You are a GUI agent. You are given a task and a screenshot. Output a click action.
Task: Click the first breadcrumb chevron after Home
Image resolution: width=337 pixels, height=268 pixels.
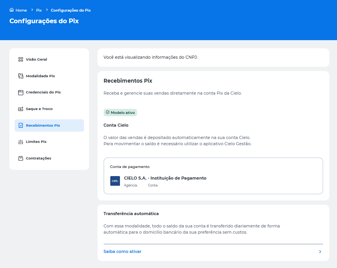(32, 10)
